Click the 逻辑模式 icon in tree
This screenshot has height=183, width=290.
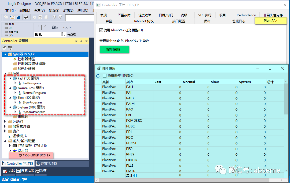pos(9,136)
